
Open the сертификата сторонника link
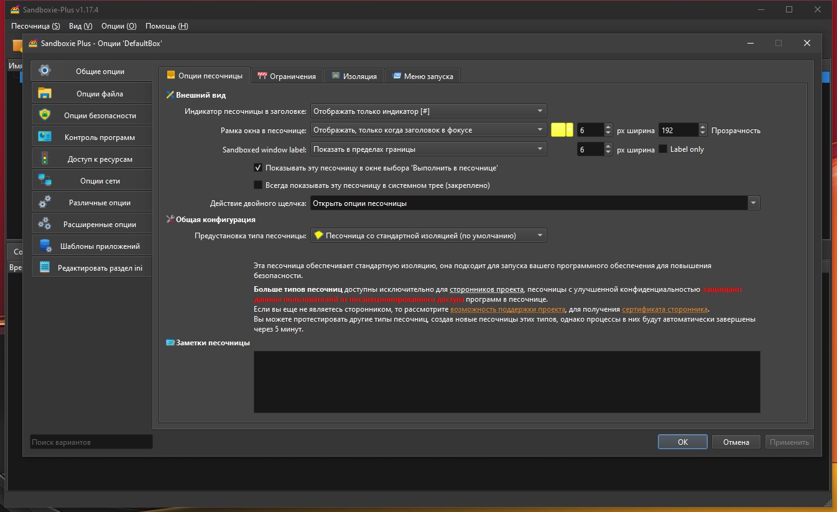[x=665, y=309]
